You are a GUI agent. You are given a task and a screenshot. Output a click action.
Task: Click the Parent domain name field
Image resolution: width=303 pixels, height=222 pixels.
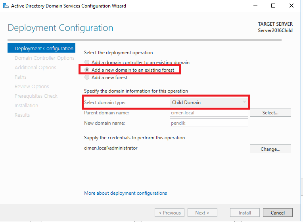[x=209, y=113]
